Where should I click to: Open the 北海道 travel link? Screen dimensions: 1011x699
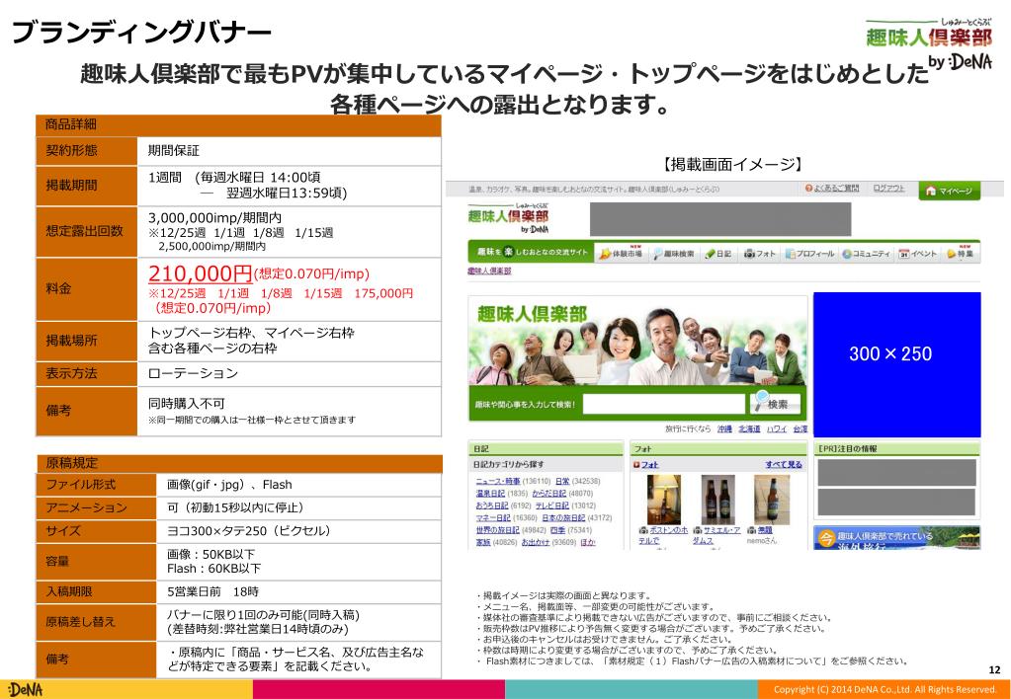pyautogui.click(x=749, y=429)
